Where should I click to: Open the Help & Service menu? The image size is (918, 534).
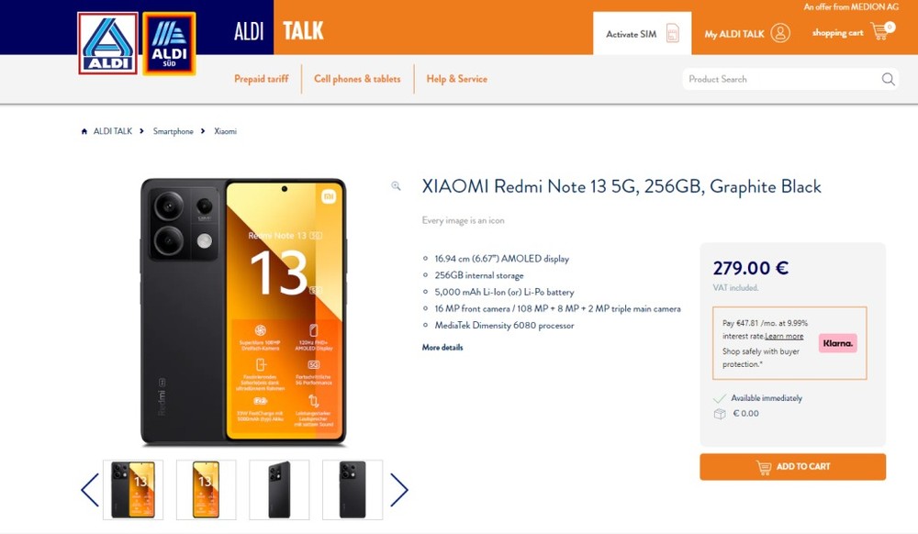[x=456, y=78]
